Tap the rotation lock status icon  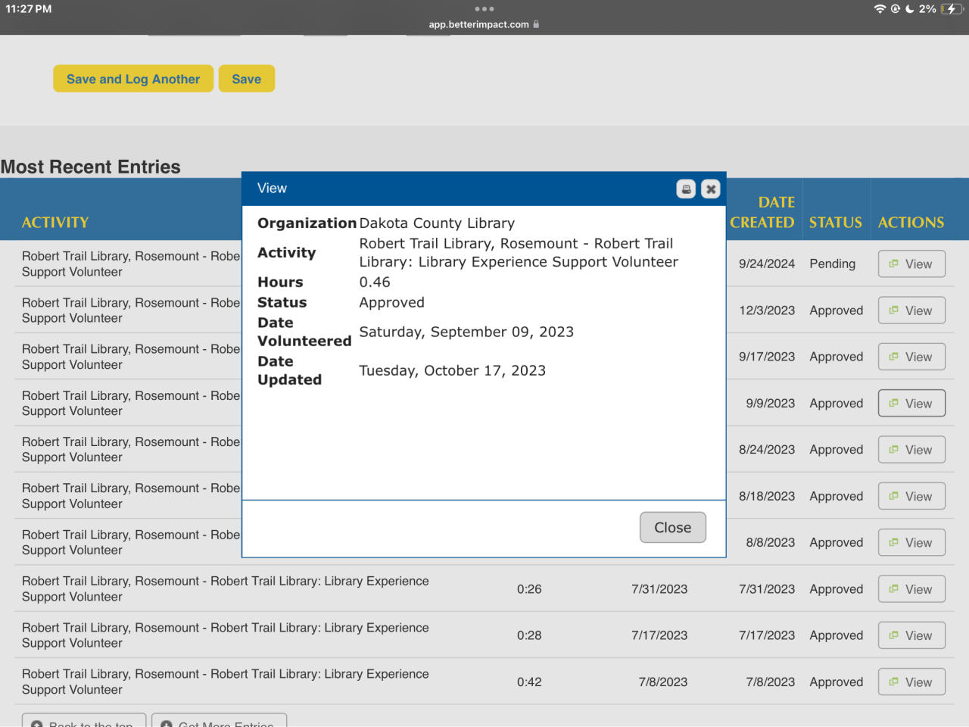tap(896, 9)
